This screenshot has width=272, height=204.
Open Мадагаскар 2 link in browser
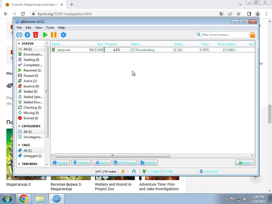tap(19, 184)
